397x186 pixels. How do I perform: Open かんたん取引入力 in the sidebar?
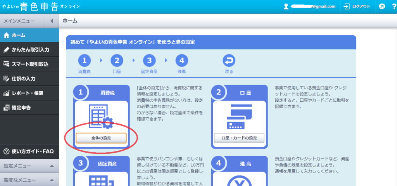click(x=29, y=50)
